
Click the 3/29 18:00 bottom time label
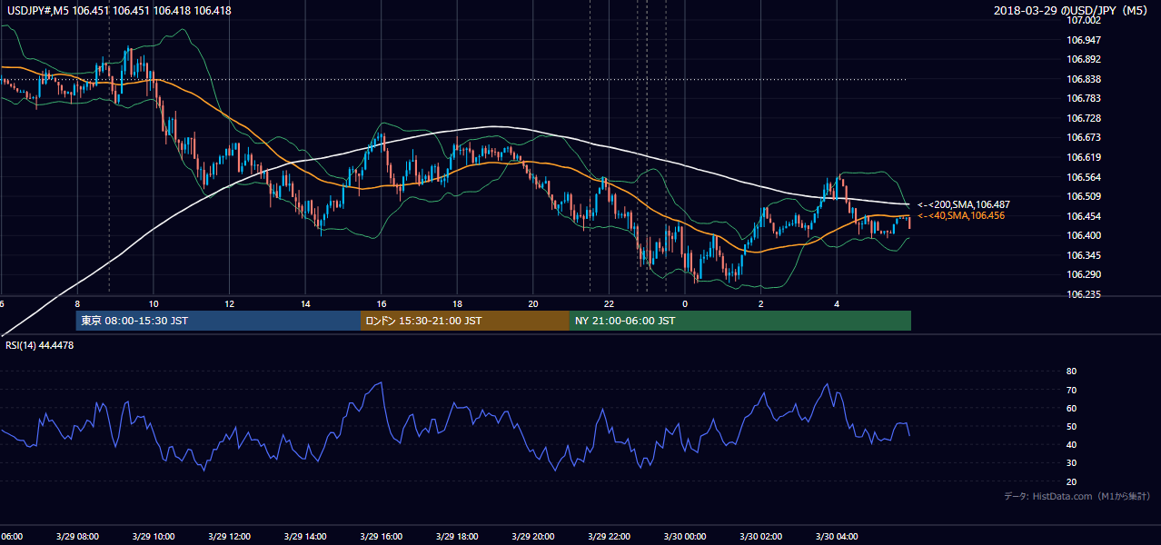[x=457, y=536]
